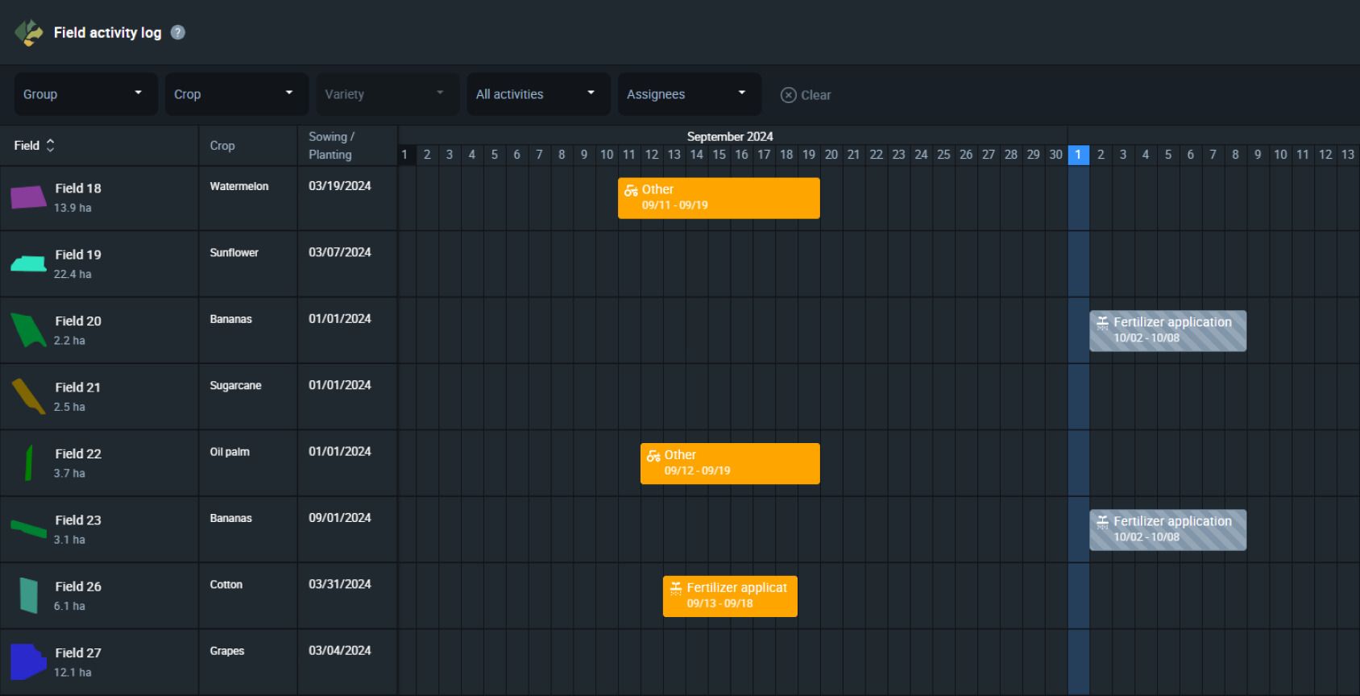This screenshot has width=1360, height=696.
Task: Select the Field 19 name
Action: (x=78, y=255)
